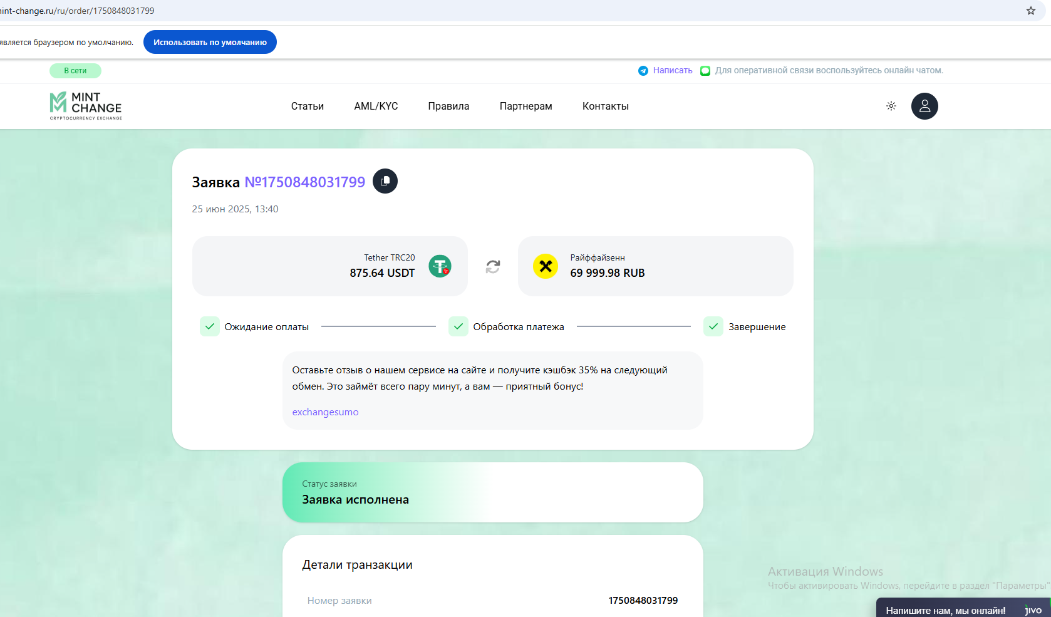Click the Mint Change logo
The width and height of the screenshot is (1051, 617).
coord(86,106)
